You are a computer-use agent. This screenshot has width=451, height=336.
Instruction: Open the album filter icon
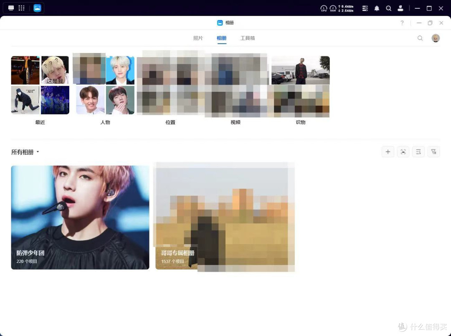click(x=433, y=152)
